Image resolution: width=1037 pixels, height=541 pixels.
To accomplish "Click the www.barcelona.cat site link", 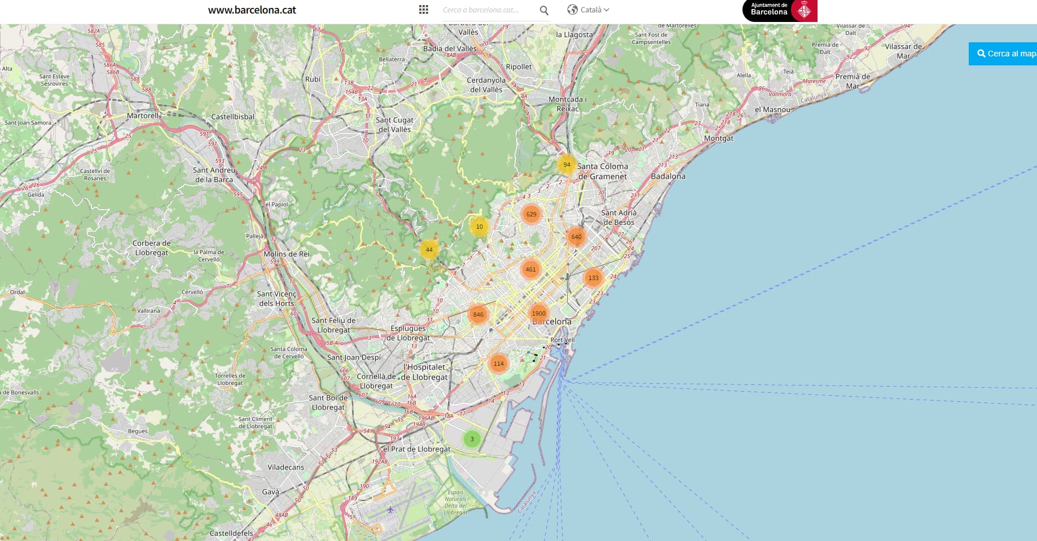I will 252,10.
